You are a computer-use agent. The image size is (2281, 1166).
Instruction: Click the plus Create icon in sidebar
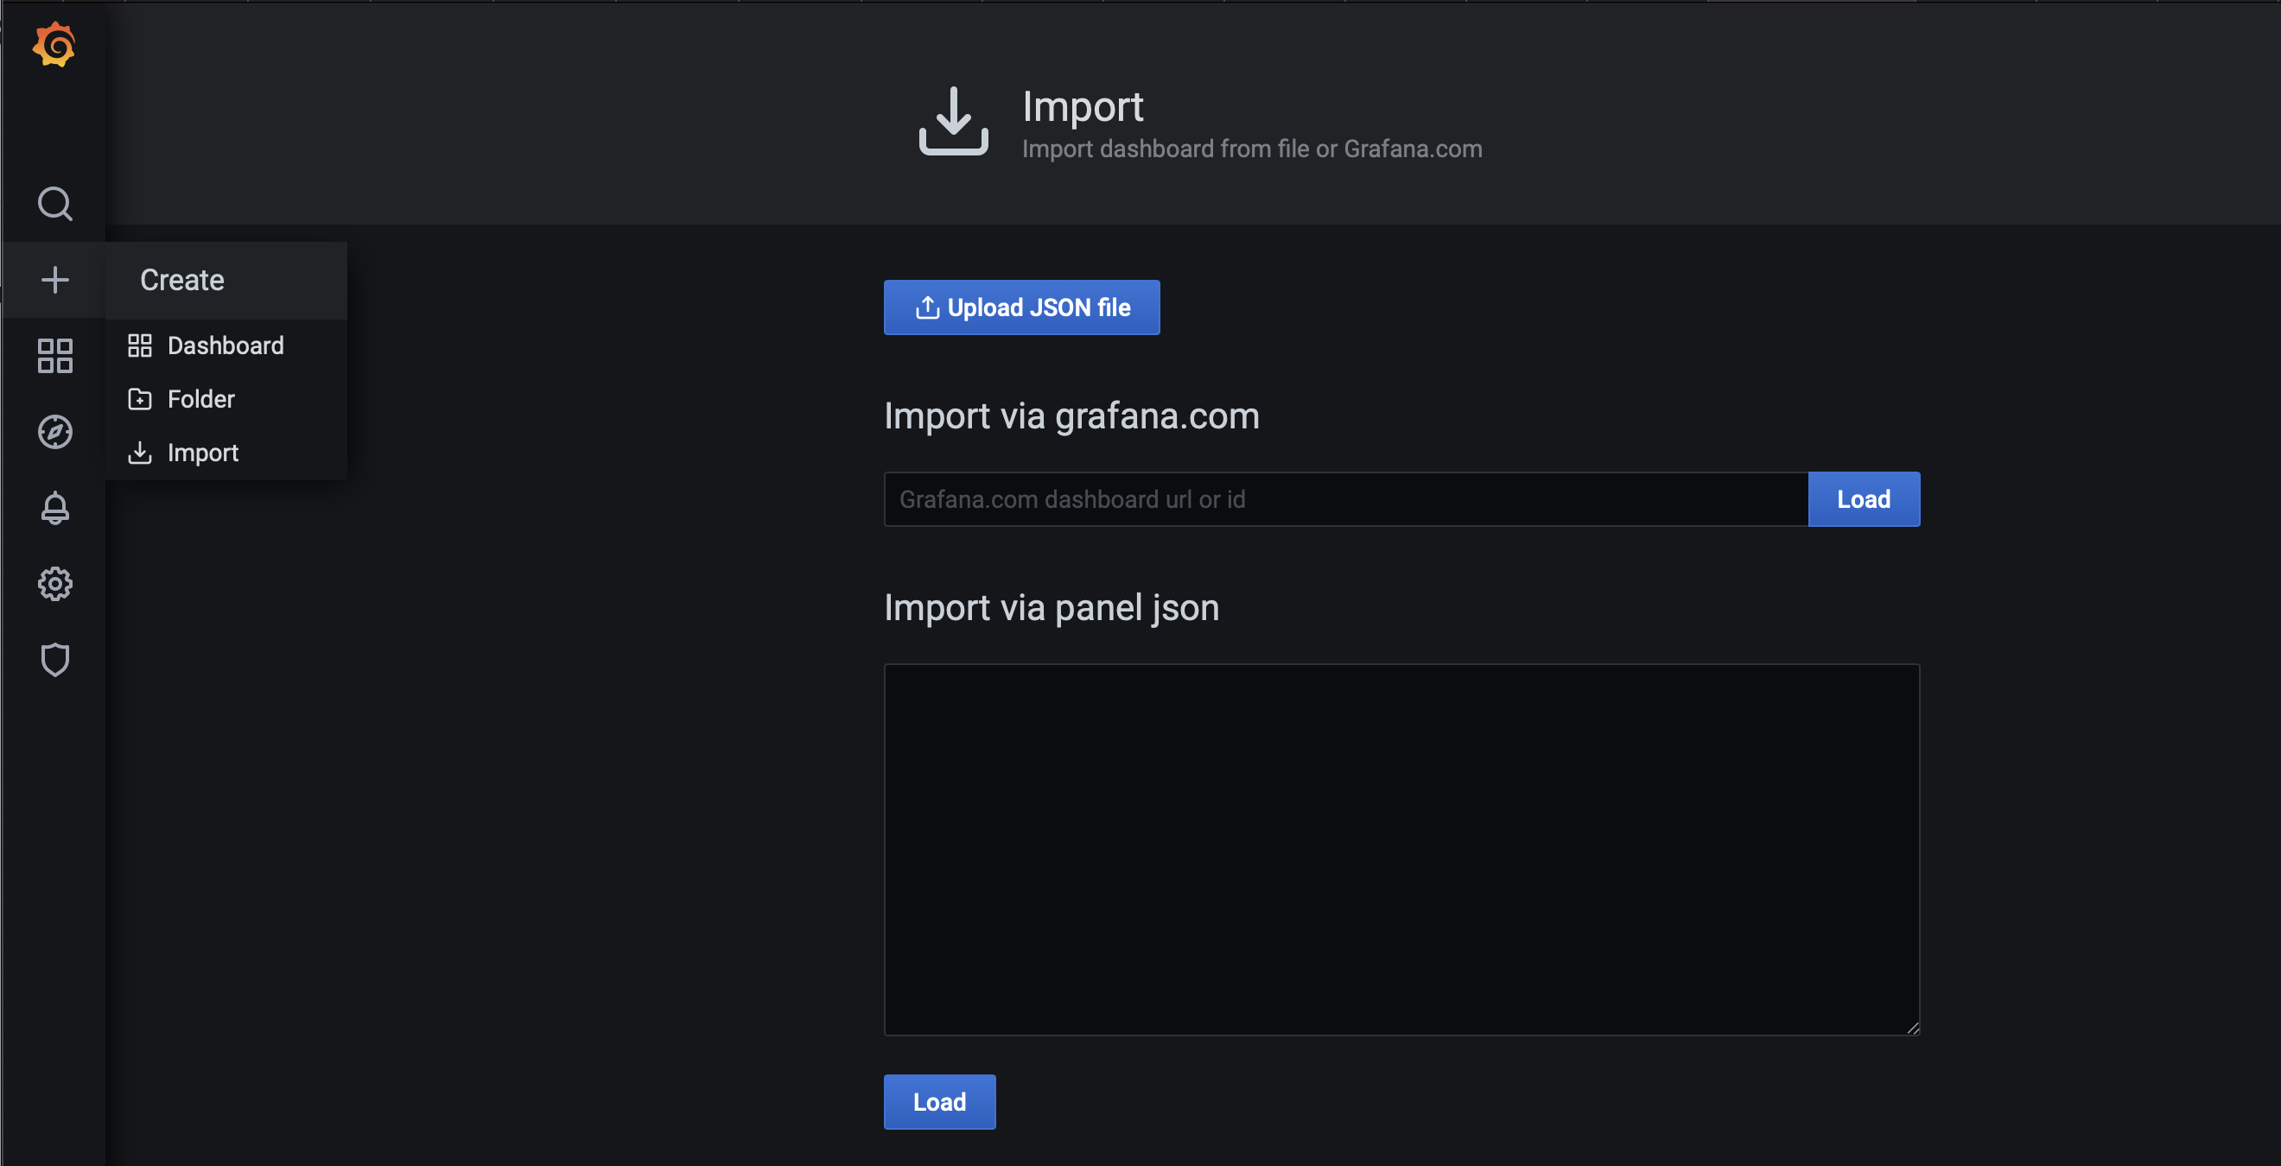pos(55,280)
